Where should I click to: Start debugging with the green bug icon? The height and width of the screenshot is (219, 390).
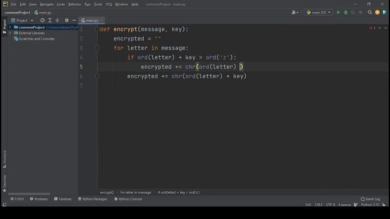coord(346,12)
